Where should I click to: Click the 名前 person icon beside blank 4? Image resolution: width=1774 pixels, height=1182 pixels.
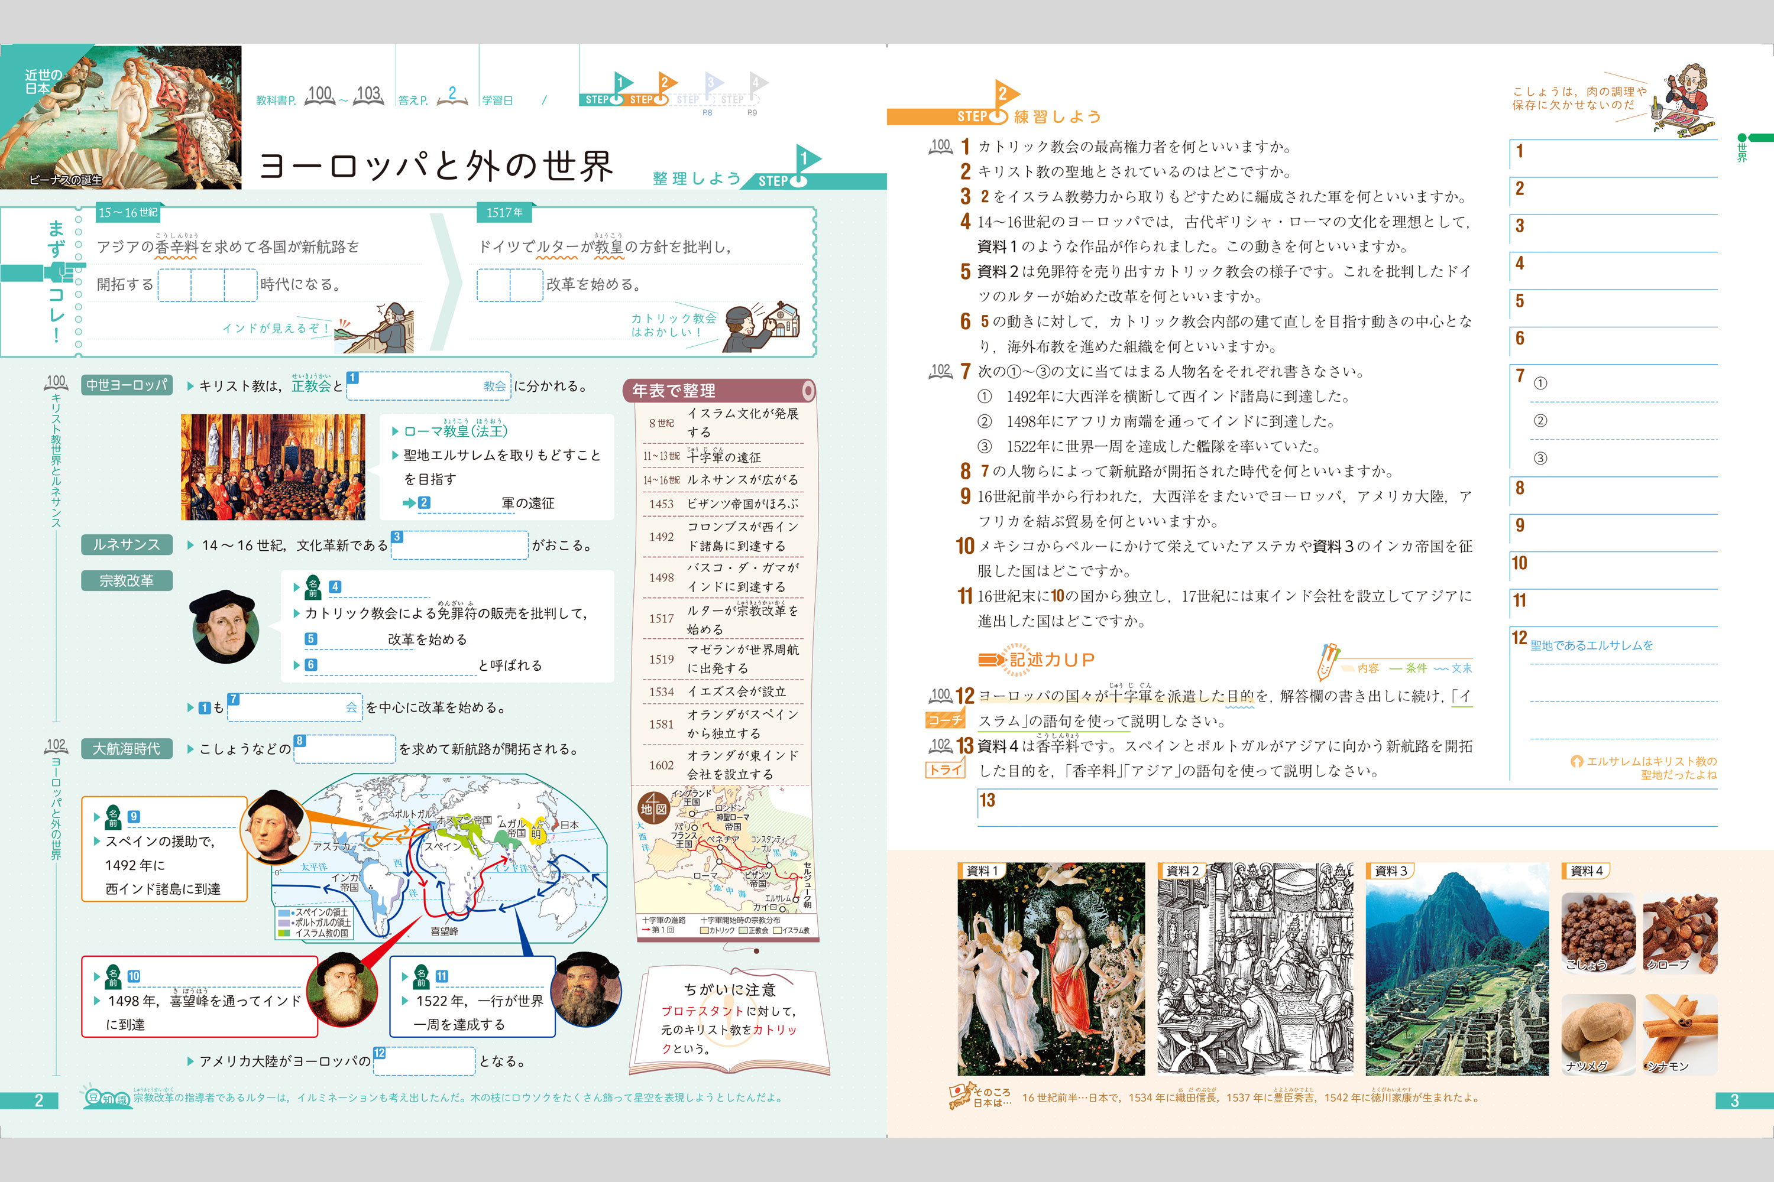312,588
